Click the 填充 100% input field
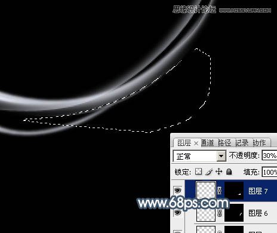This screenshot has height=233, width=277. (269, 172)
